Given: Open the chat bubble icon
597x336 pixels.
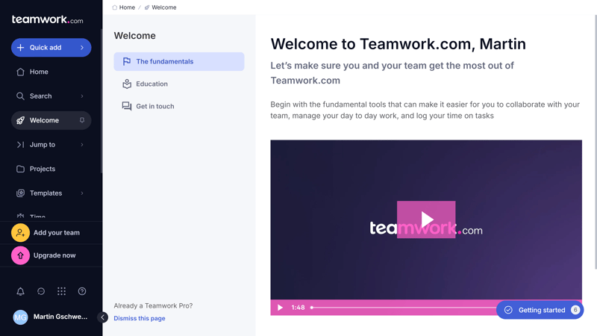Looking at the screenshot, I should click(41, 291).
